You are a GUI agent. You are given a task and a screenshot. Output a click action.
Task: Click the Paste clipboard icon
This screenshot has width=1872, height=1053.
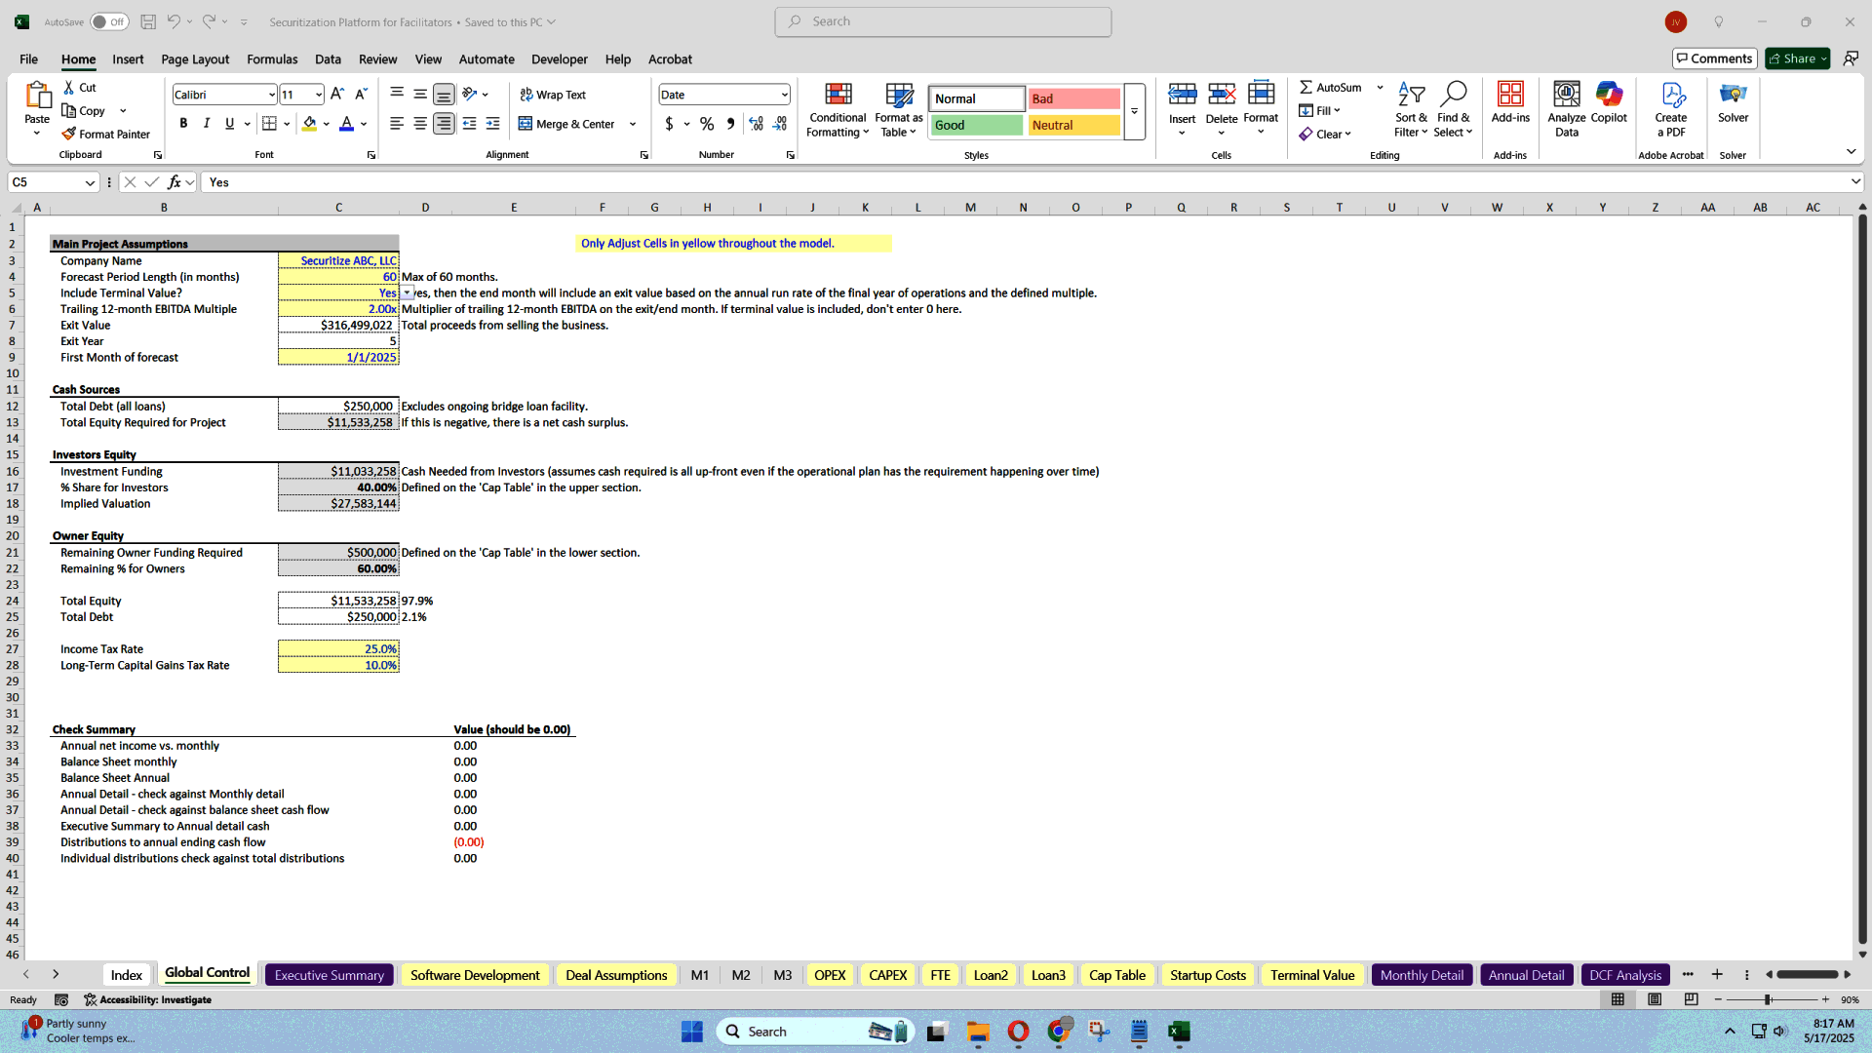click(x=37, y=96)
